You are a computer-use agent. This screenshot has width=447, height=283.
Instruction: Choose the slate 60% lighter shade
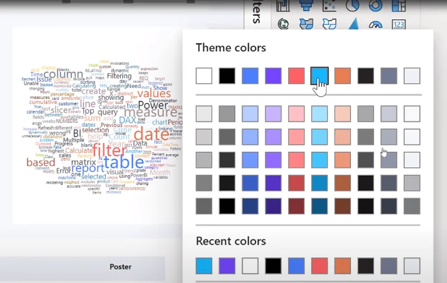coord(388,114)
